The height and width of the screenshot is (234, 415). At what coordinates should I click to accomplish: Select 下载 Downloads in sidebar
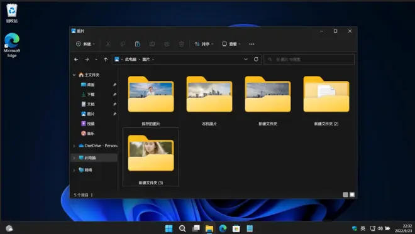(91, 94)
